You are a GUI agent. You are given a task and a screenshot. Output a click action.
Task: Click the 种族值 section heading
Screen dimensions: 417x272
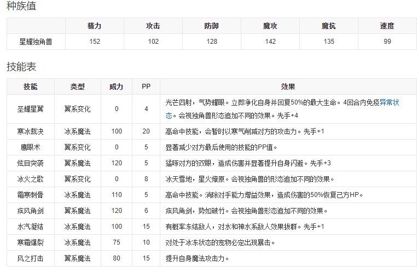tap(21, 7)
